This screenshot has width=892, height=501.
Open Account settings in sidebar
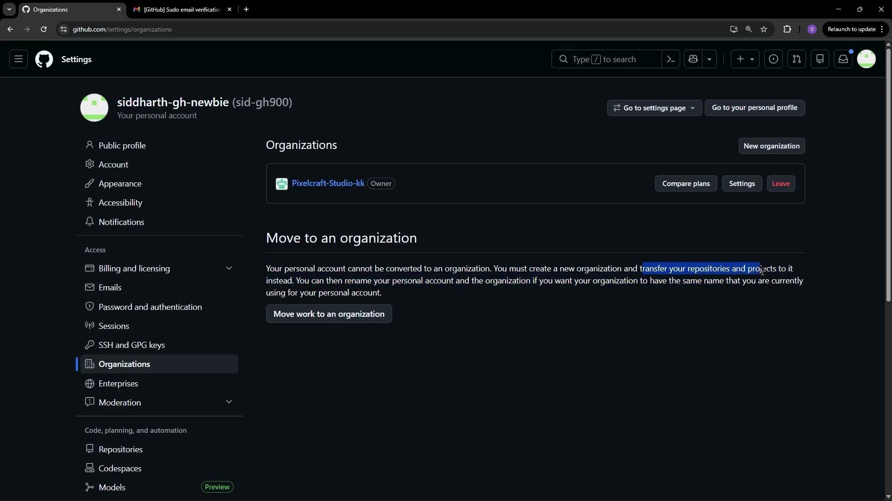click(159, 165)
